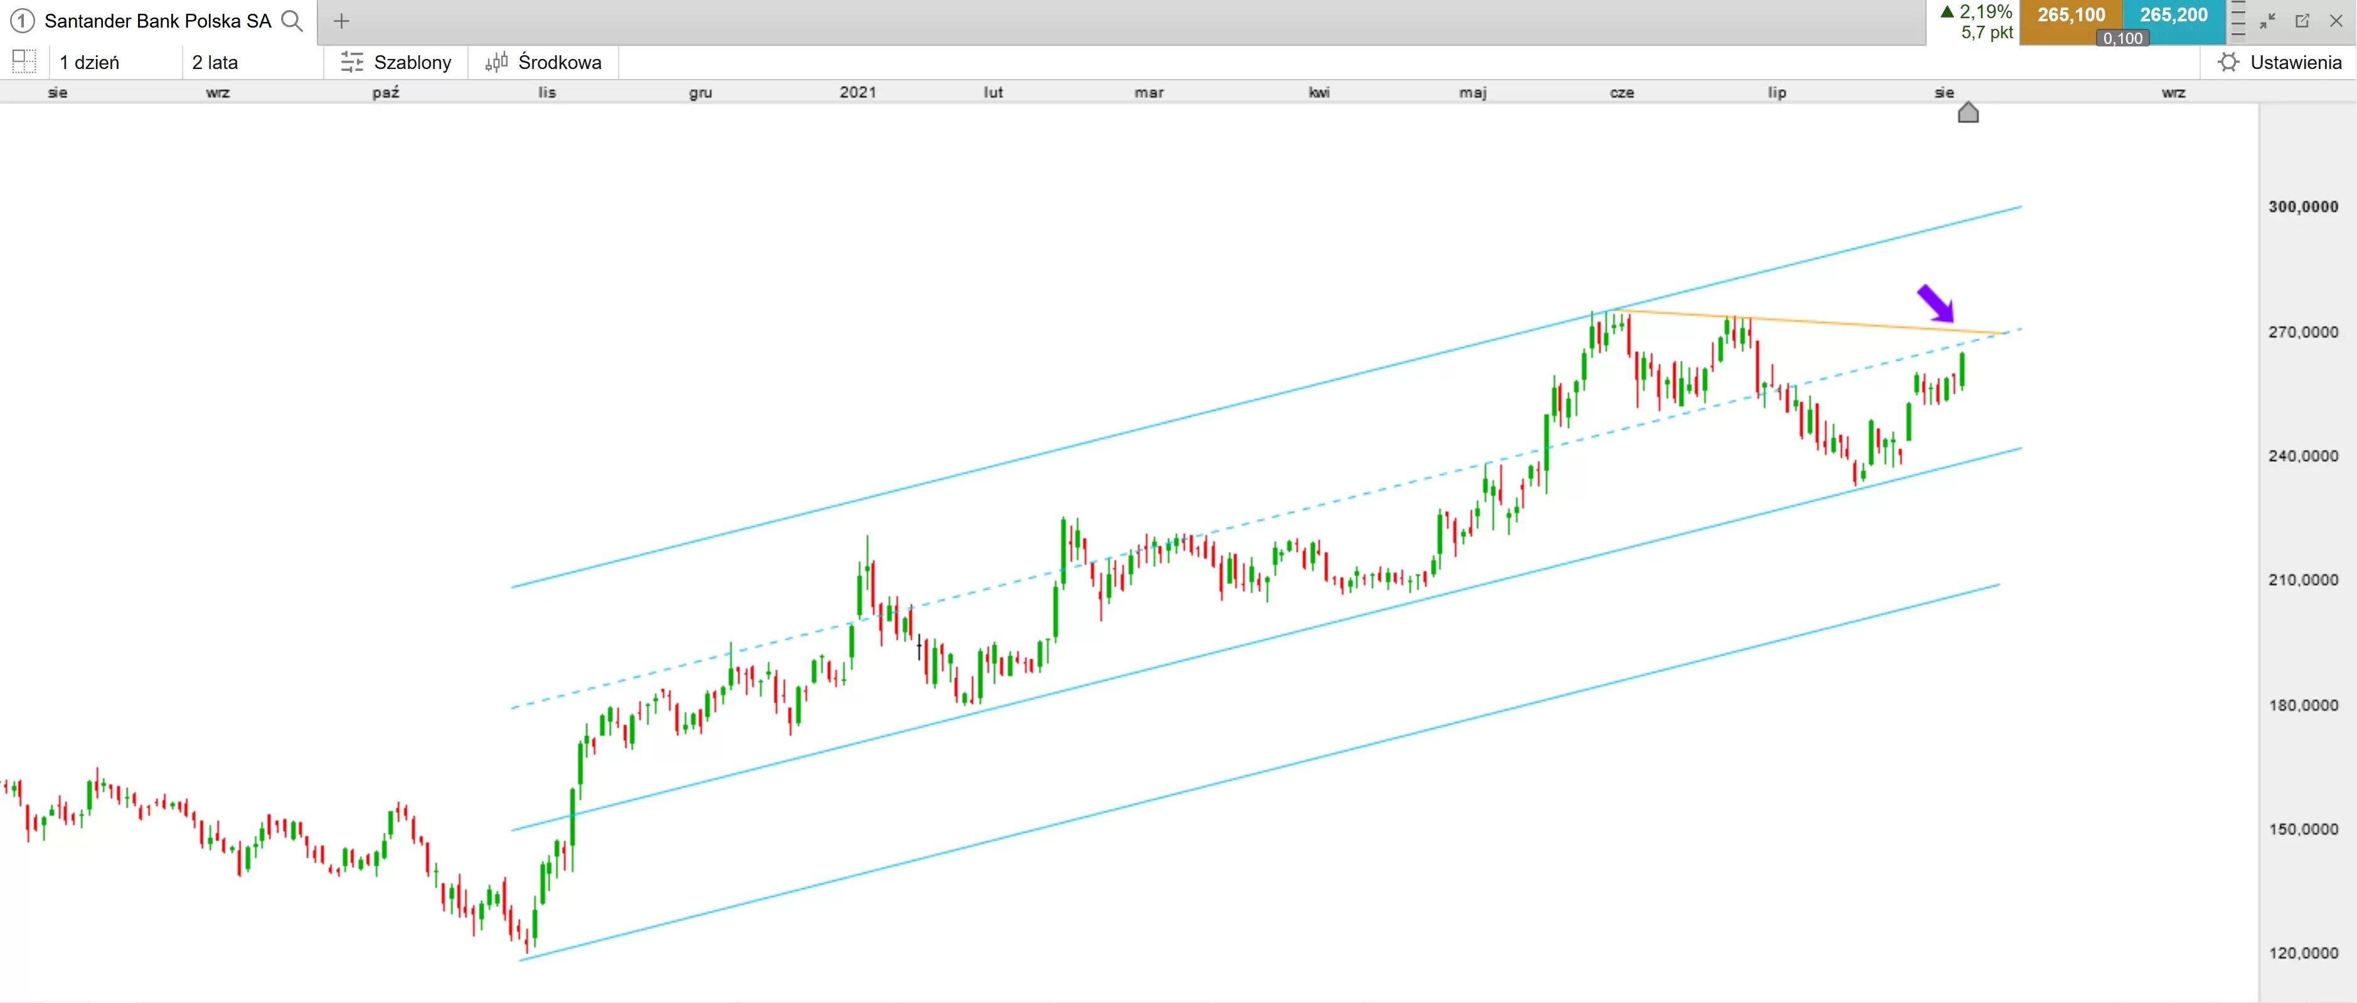This screenshot has height=1003, width=2357.
Task: Click the mar label on time axis
Action: click(x=1149, y=92)
